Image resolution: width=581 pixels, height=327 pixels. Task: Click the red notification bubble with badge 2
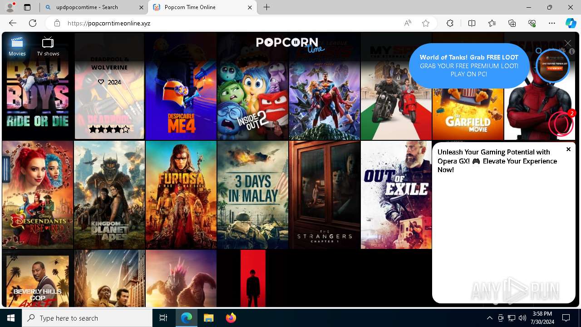(561, 124)
